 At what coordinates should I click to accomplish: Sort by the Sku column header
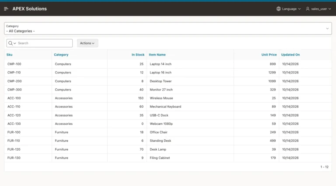[10, 55]
